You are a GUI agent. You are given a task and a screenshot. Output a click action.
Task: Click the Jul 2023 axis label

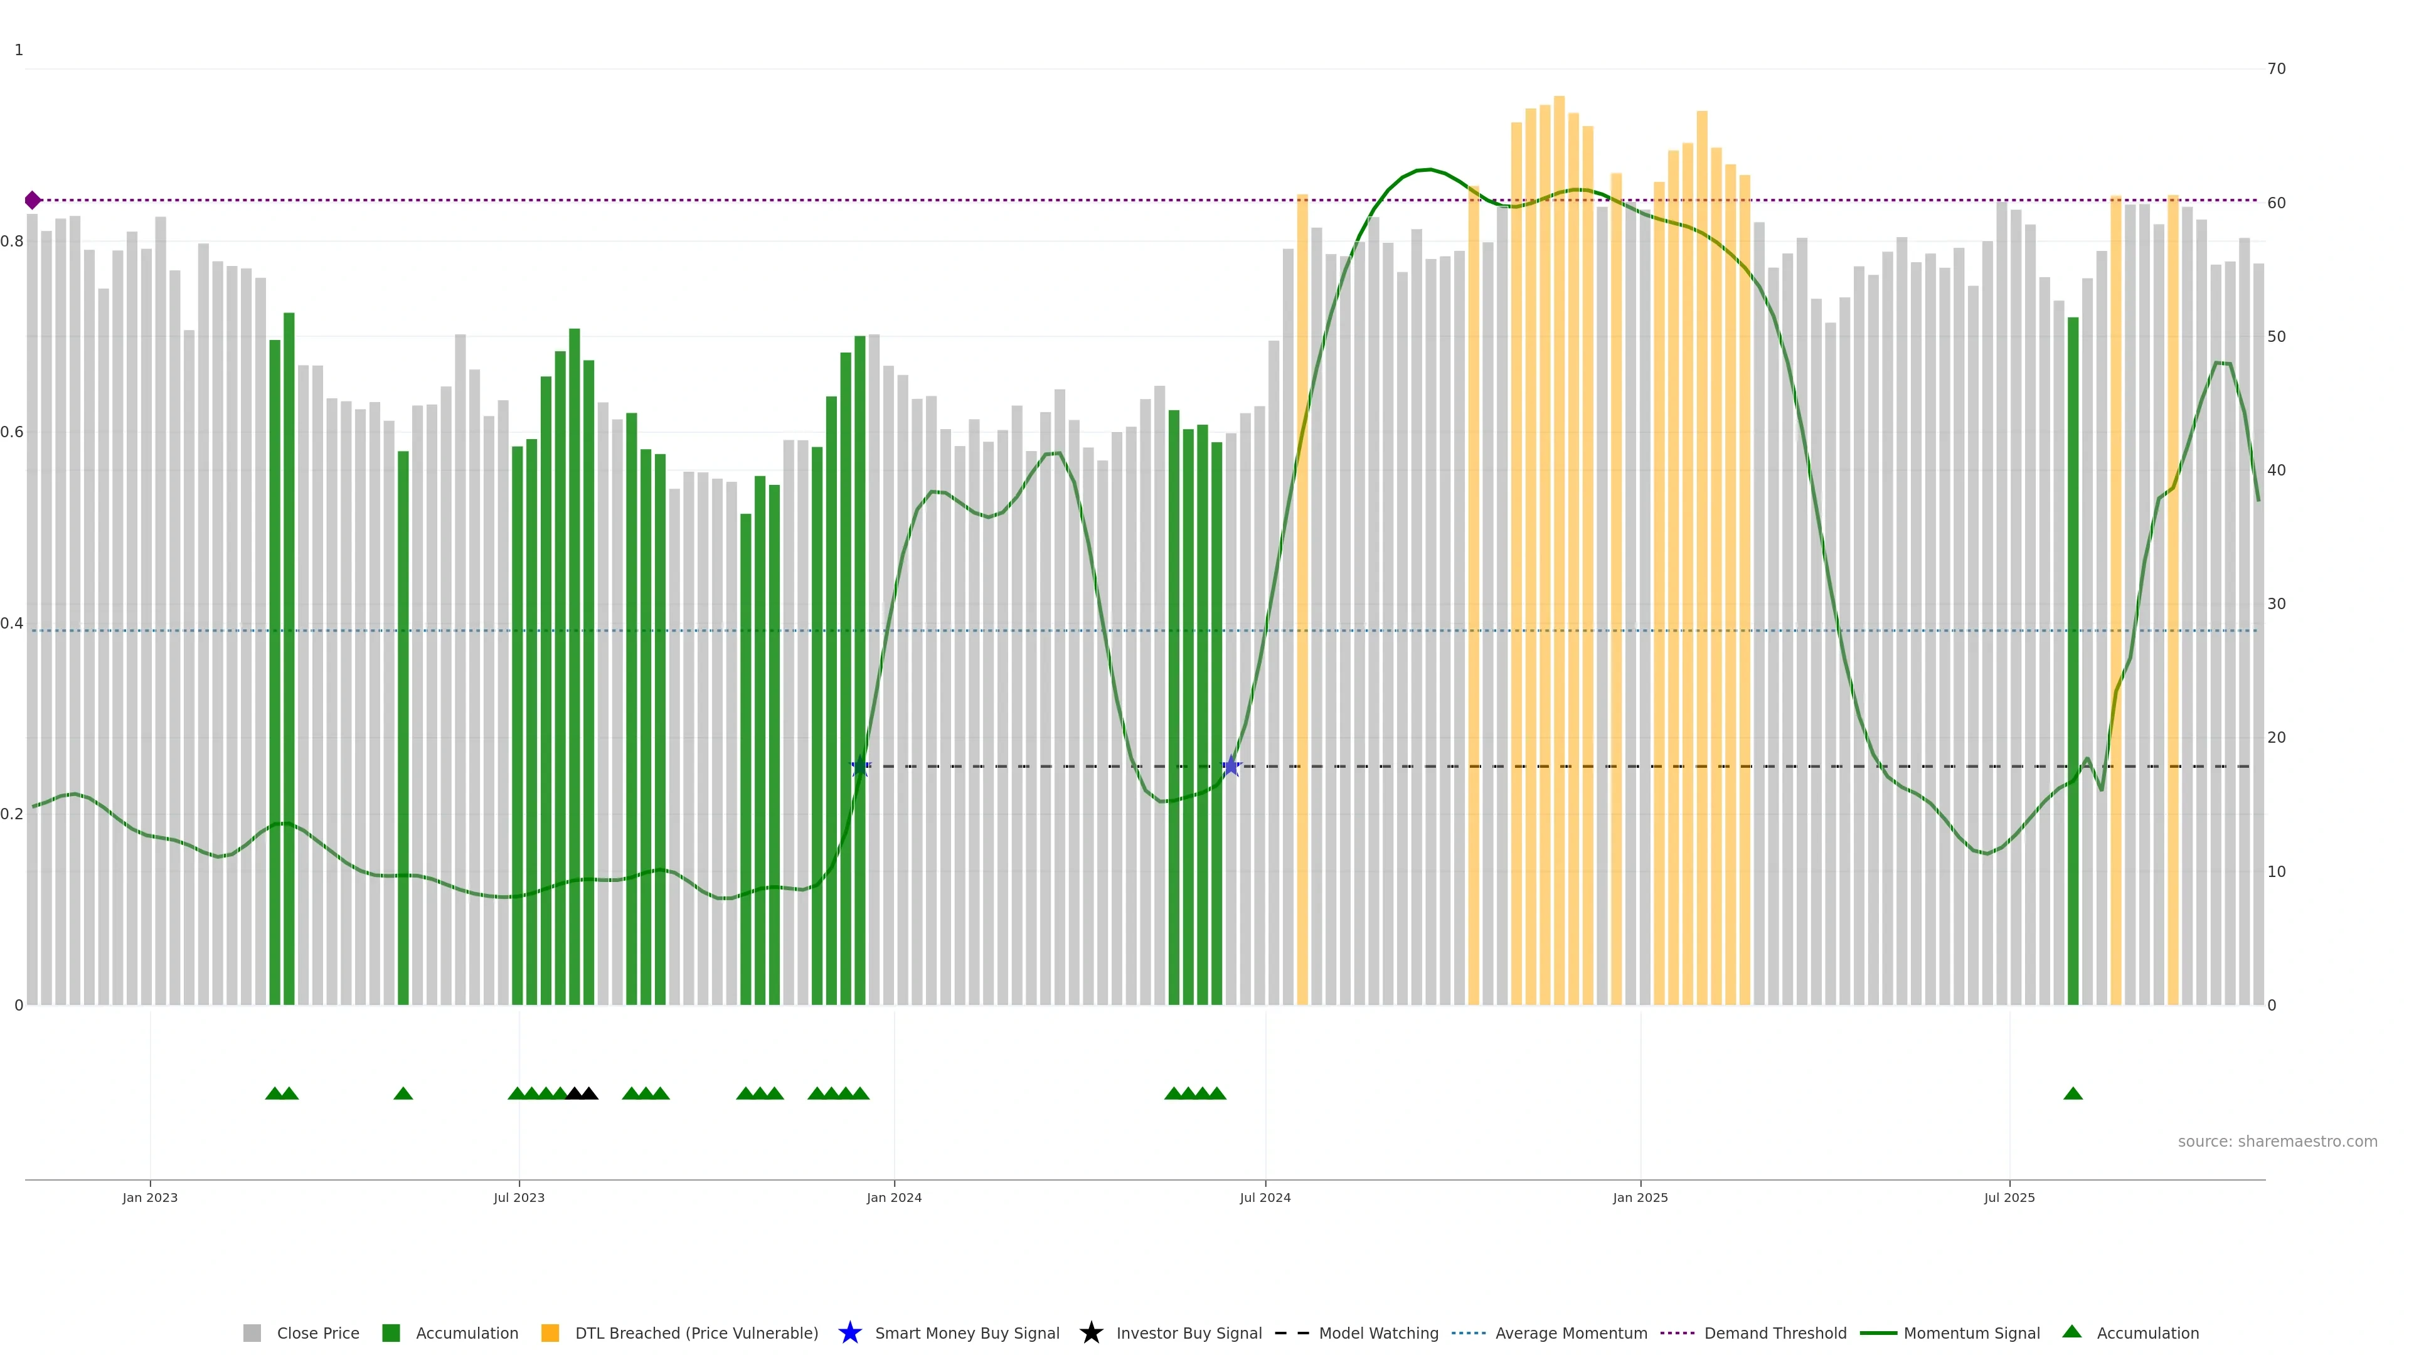(519, 1197)
